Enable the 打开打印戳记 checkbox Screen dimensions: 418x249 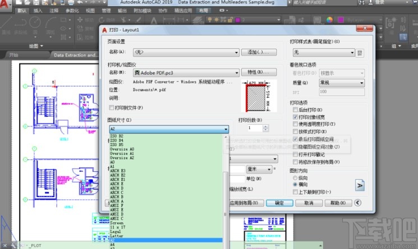[295, 154]
